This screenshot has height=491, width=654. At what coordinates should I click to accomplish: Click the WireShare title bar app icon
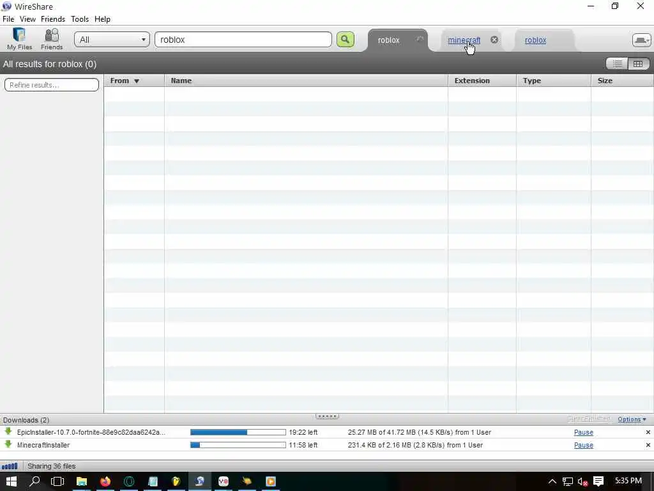click(x=6, y=6)
